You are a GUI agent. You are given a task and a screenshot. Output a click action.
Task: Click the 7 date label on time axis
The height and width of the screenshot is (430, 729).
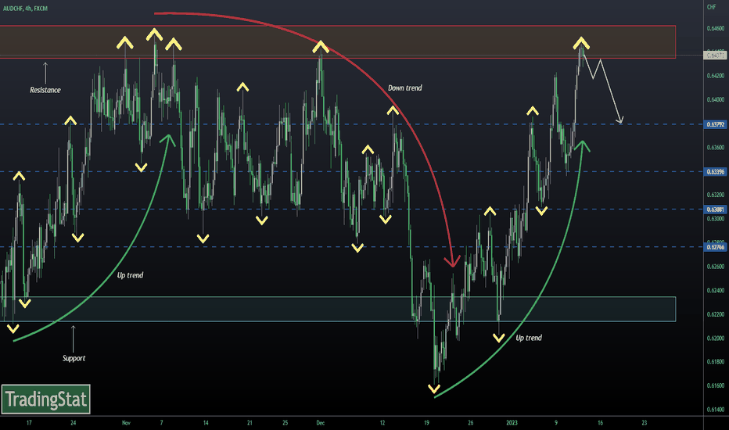161,423
